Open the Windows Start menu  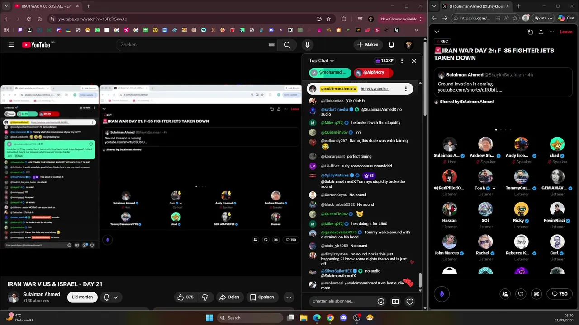pyautogui.click(x=209, y=318)
